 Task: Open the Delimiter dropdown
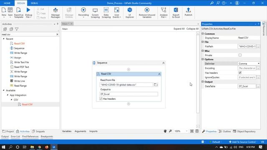259,64
